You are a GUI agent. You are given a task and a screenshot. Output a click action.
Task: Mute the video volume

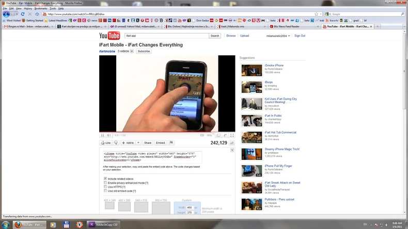click(109, 135)
